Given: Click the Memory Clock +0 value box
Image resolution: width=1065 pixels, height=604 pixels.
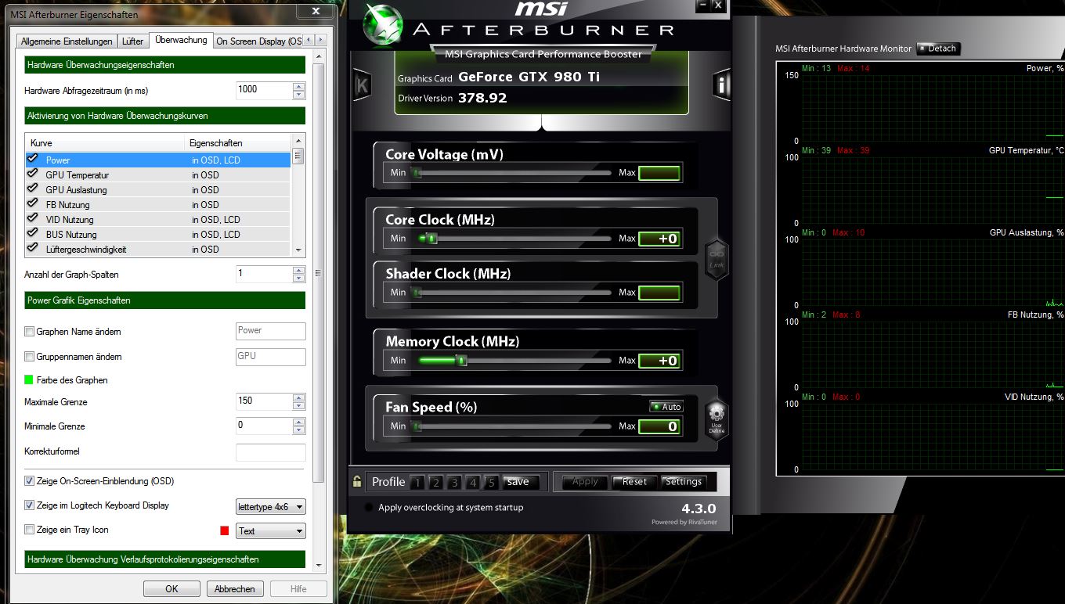Looking at the screenshot, I should coord(659,361).
